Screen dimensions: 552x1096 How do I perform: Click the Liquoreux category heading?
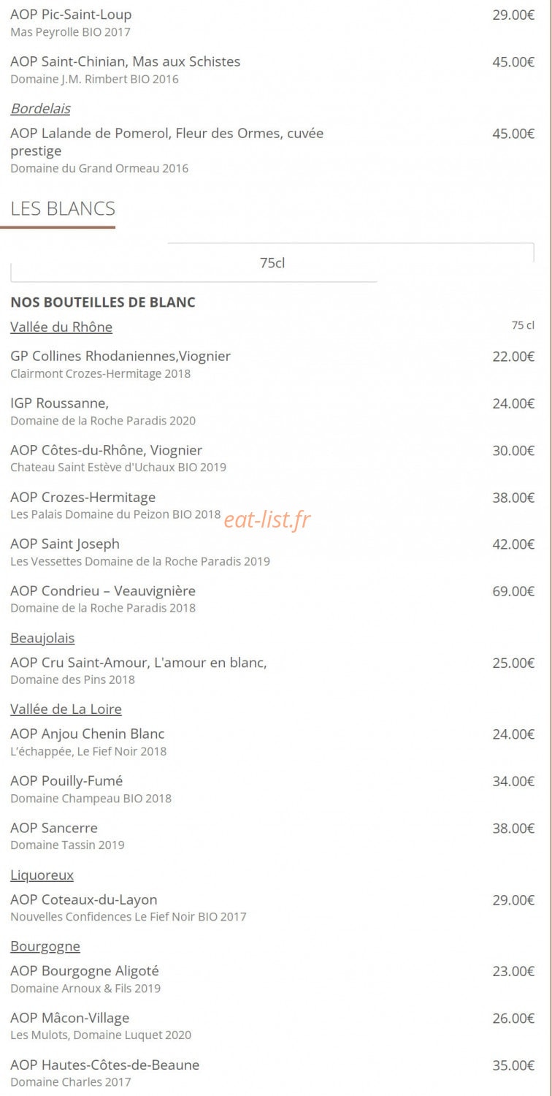pyautogui.click(x=42, y=875)
